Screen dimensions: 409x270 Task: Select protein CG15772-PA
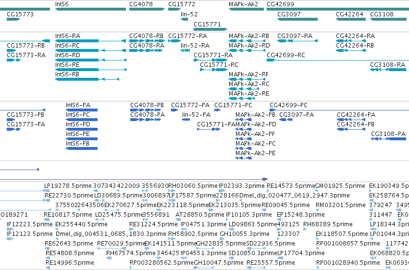[174, 110]
